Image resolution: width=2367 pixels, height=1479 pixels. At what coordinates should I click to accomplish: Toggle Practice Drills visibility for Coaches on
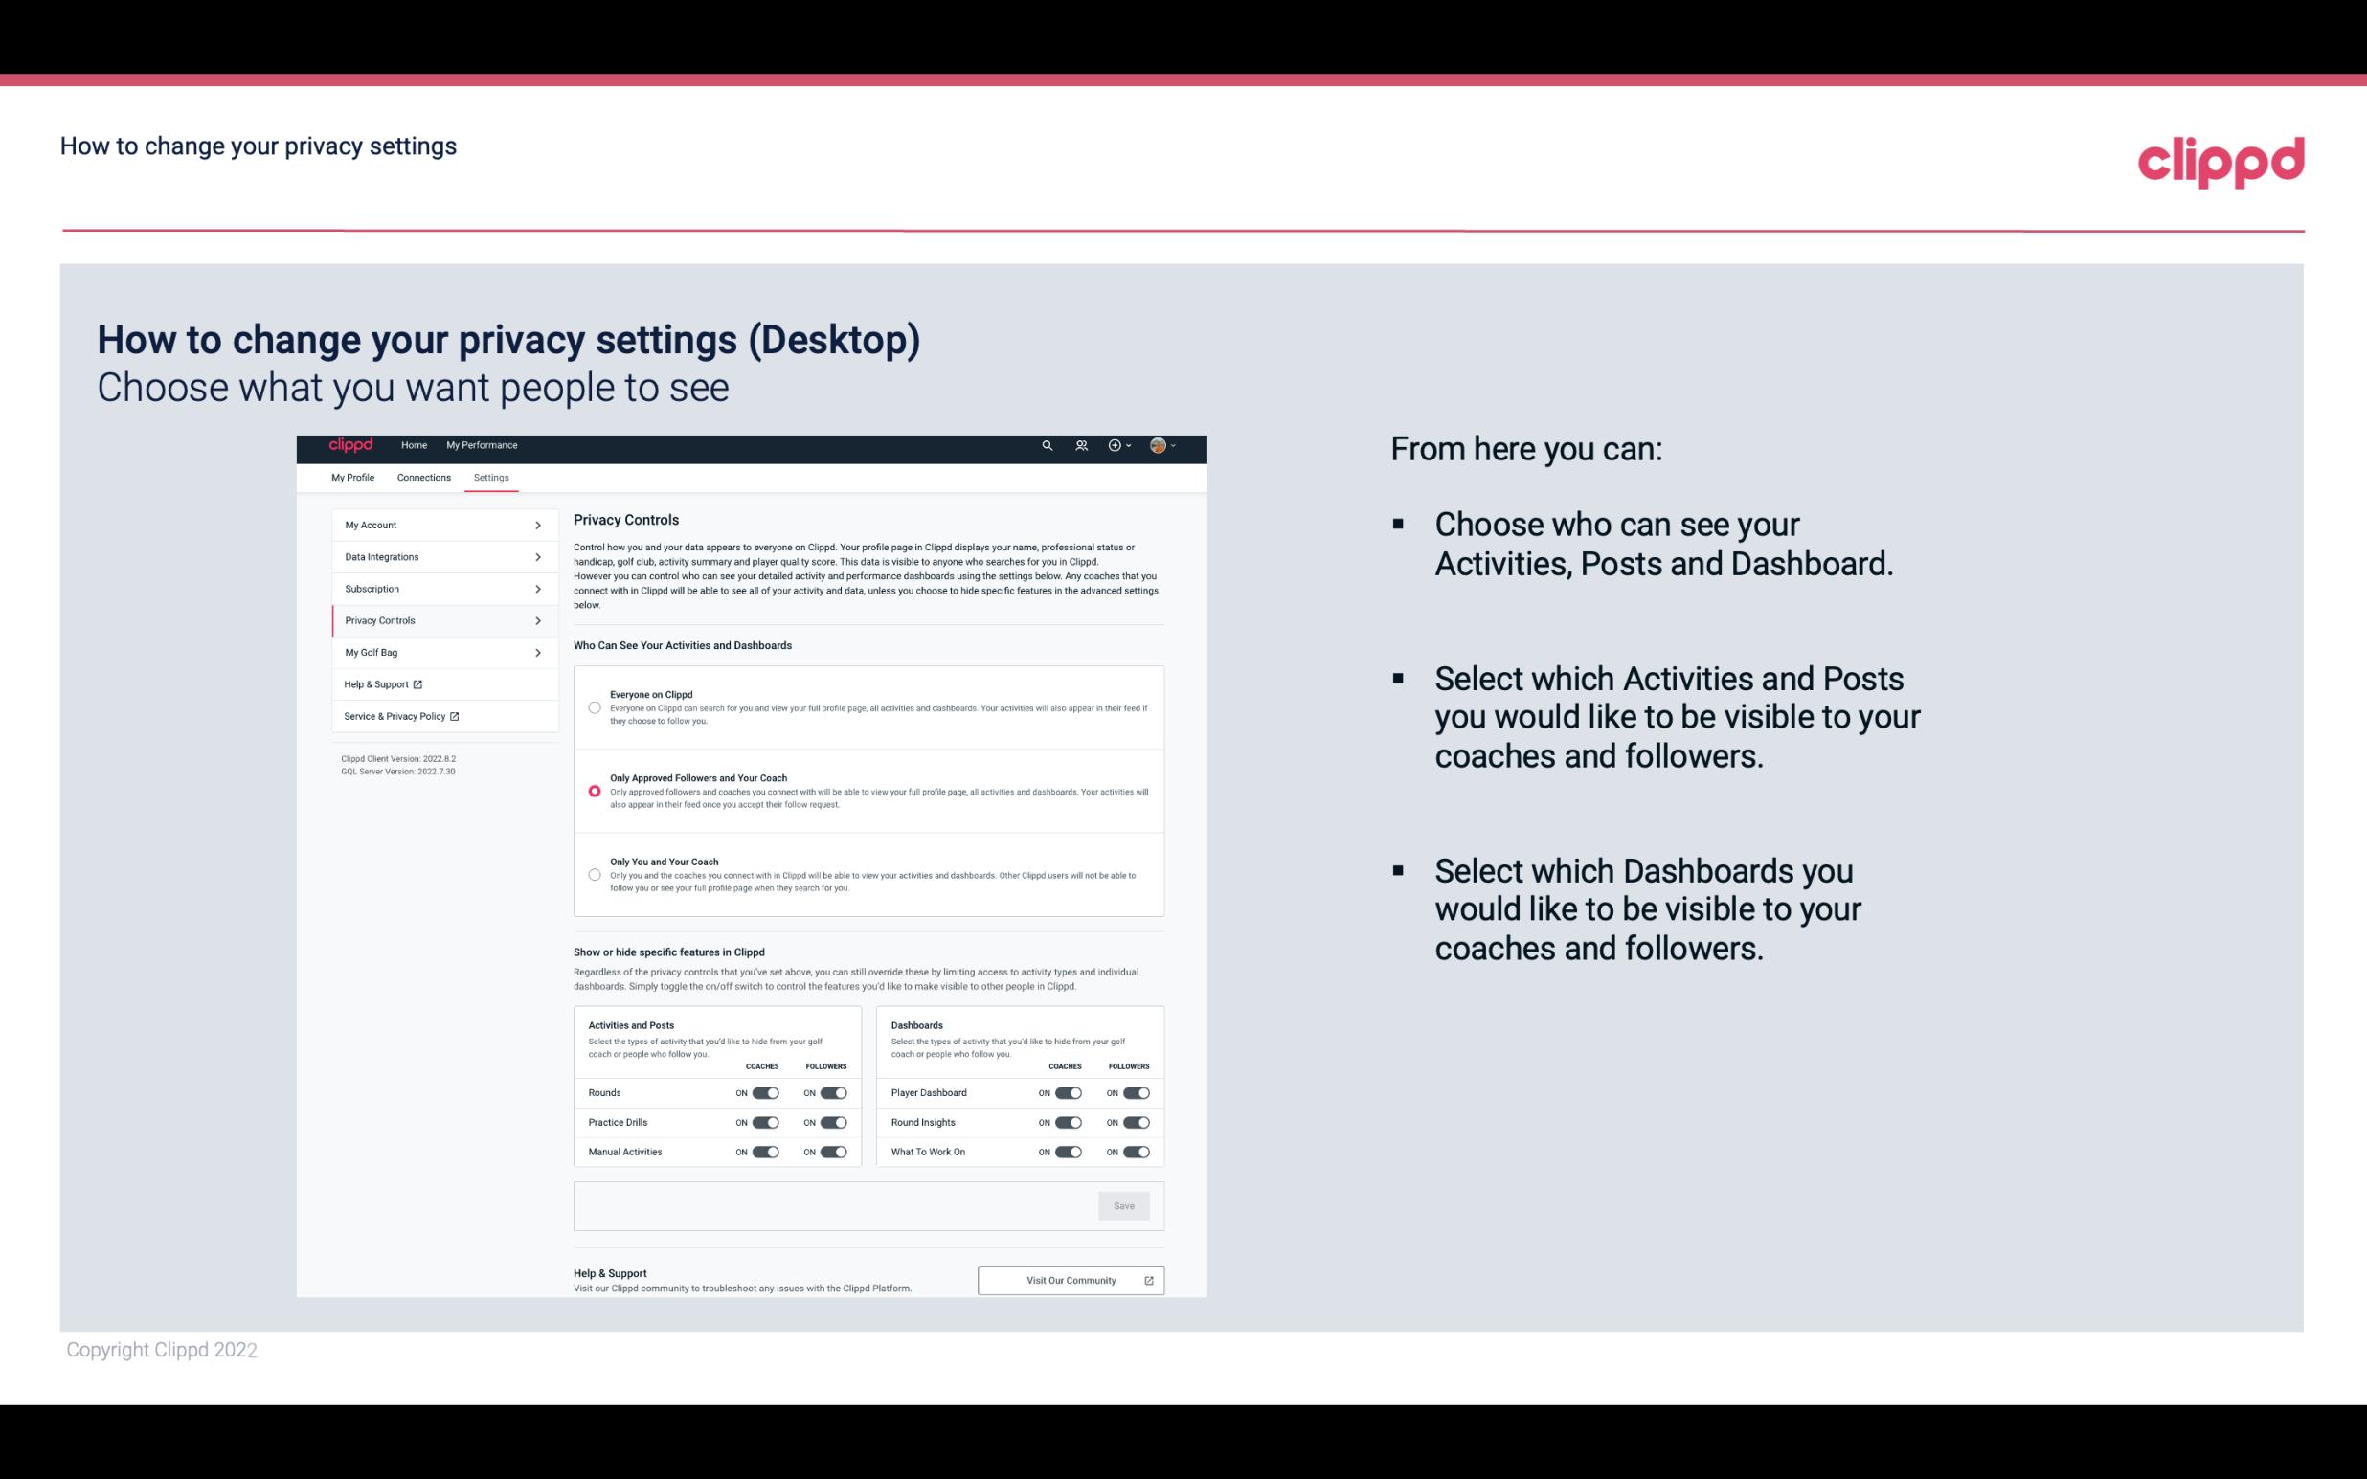[765, 1121]
